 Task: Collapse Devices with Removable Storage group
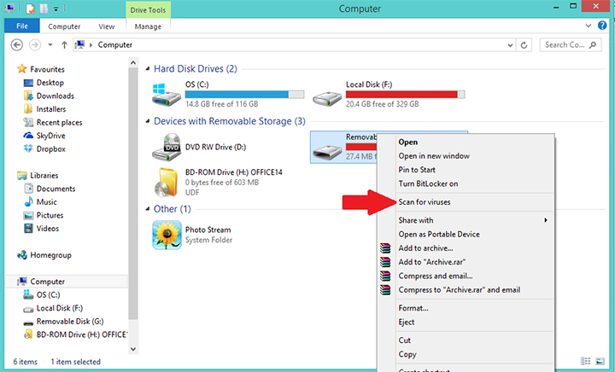[146, 122]
